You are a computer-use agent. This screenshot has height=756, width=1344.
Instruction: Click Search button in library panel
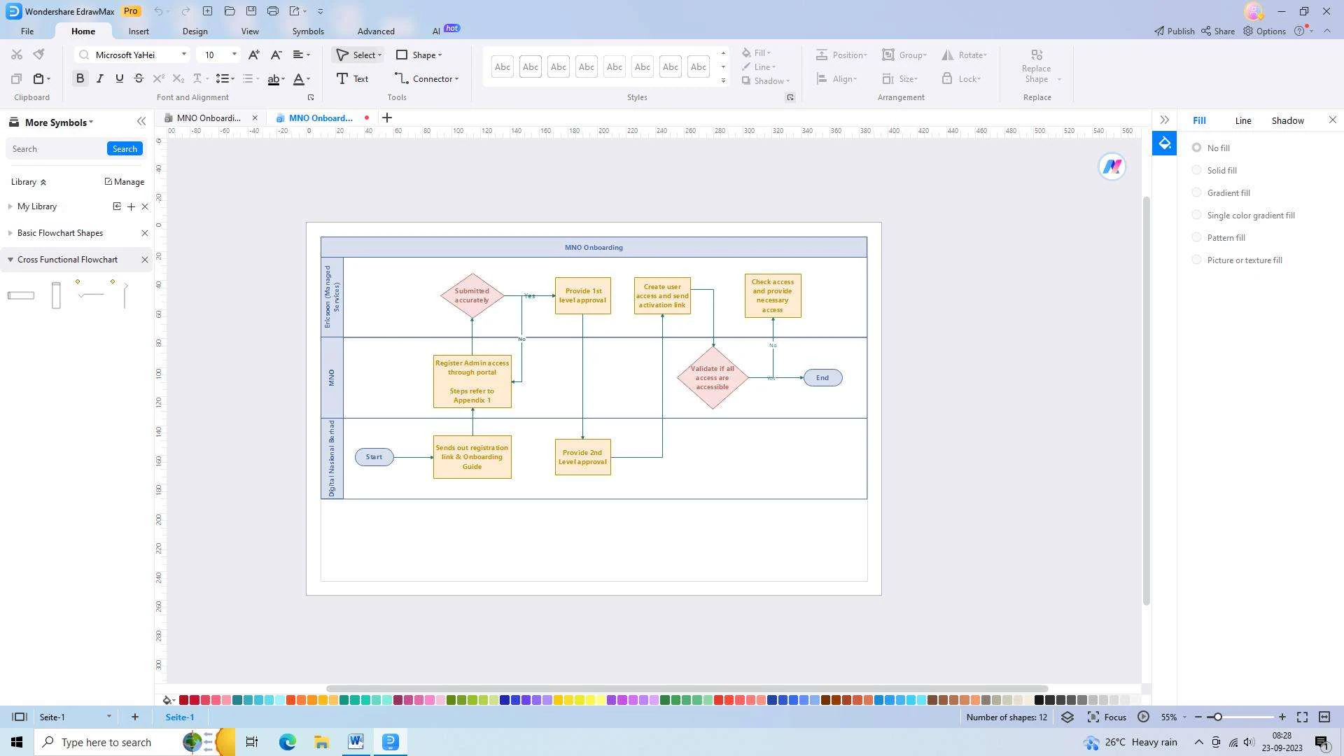pyautogui.click(x=125, y=148)
